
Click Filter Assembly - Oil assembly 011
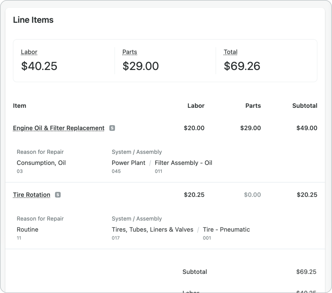pos(184,163)
